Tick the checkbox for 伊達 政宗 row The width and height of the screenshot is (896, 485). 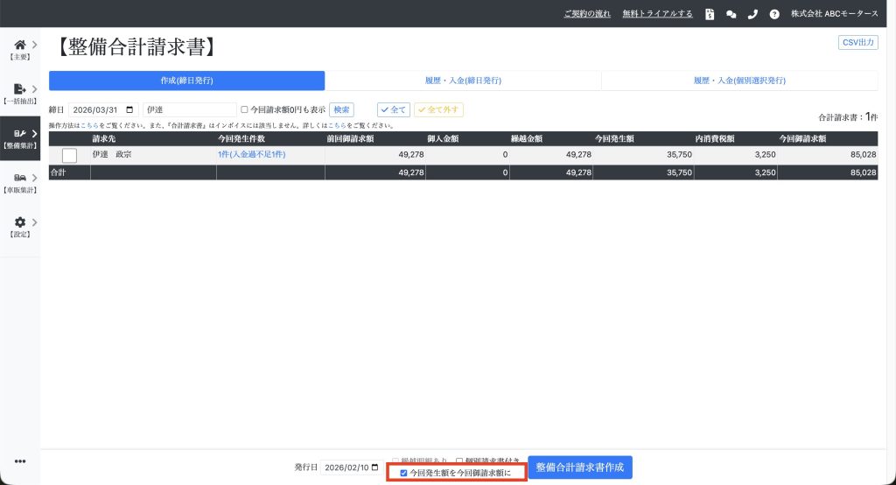pyautogui.click(x=70, y=155)
